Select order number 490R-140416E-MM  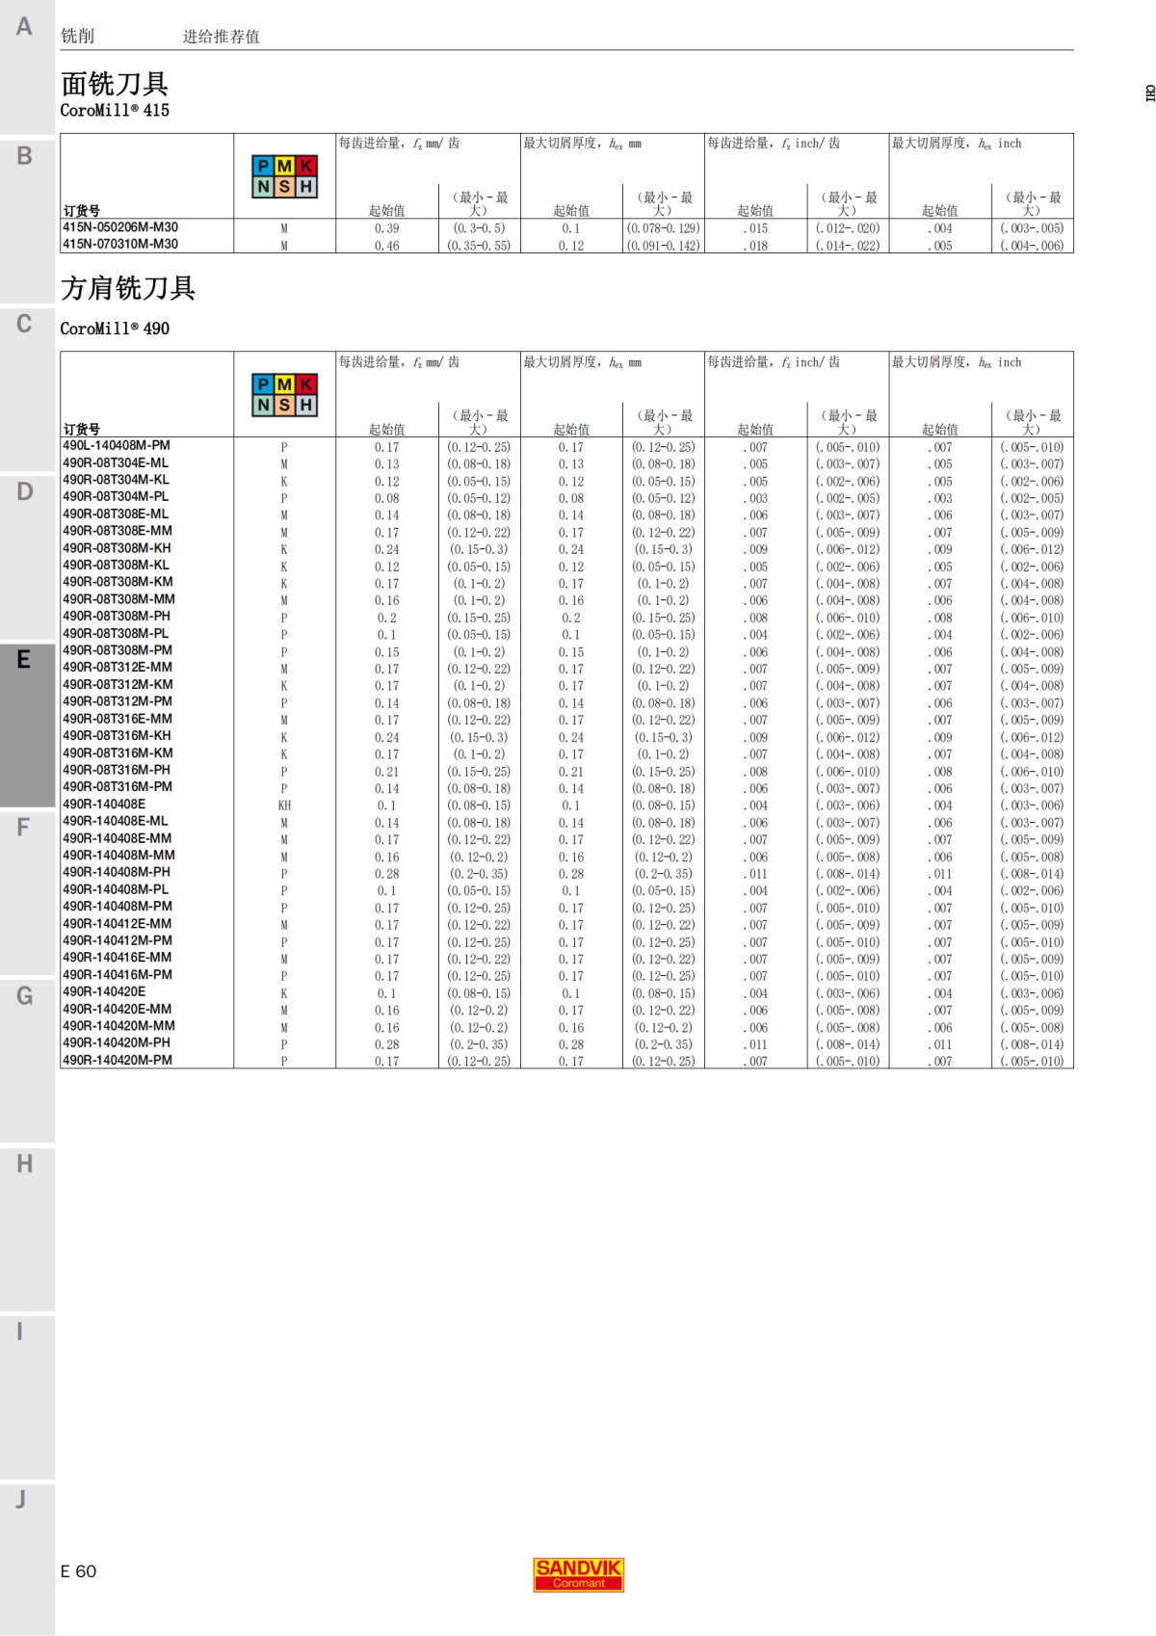pos(117,958)
